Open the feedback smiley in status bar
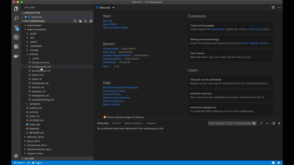 click(x=273, y=163)
